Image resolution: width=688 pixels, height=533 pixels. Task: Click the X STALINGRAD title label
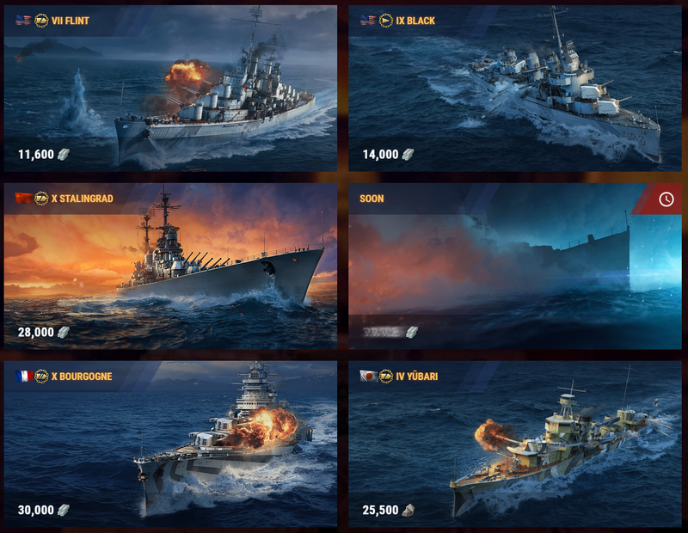pyautogui.click(x=82, y=199)
